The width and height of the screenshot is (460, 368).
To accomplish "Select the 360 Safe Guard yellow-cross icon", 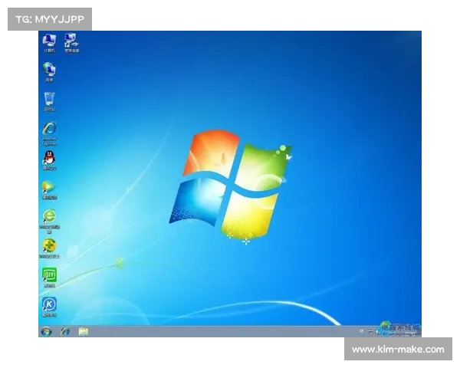I will (49, 249).
